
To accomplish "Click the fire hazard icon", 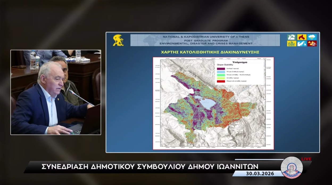I will 302,37.
